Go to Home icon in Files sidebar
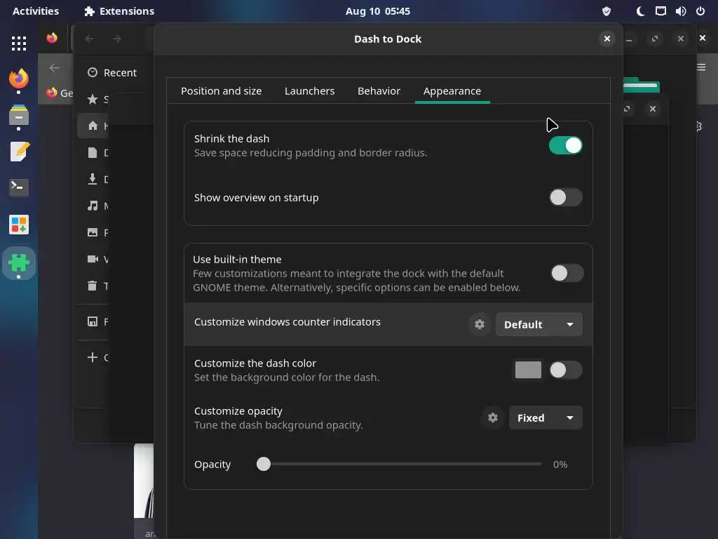The height and width of the screenshot is (539, 718). coord(93,126)
